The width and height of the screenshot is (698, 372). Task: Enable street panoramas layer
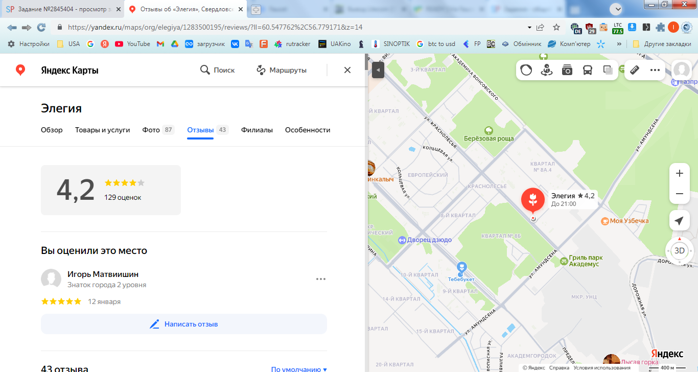(x=547, y=71)
